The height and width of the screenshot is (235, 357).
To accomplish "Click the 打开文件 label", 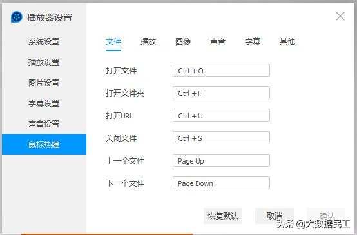I will tap(121, 71).
